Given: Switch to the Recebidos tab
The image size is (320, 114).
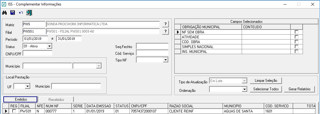Looking at the screenshot, I should pyautogui.click(x=56, y=99).
